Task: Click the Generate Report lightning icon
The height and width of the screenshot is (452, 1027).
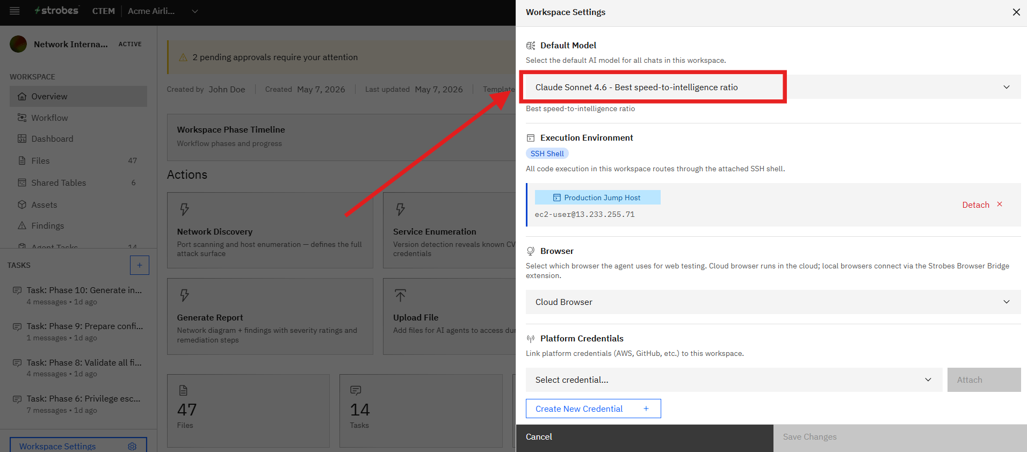Action: pos(185,295)
